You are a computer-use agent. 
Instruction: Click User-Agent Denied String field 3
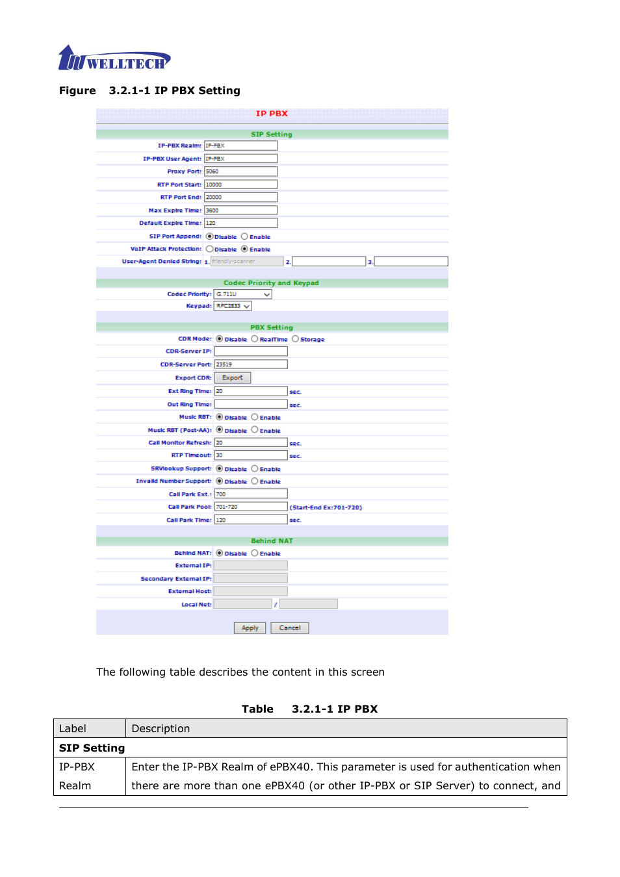pos(411,261)
